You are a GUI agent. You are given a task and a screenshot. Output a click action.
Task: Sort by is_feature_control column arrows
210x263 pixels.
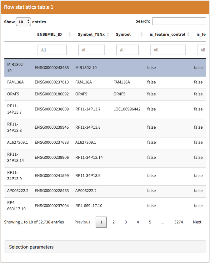pos(189,35)
